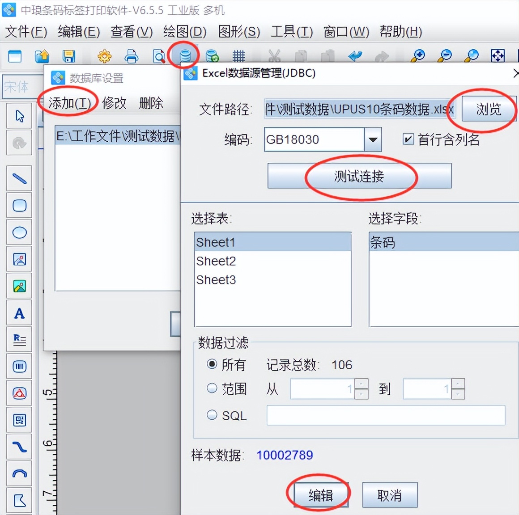Select the barcode creation tool
The height and width of the screenshot is (515, 519).
tap(19, 366)
